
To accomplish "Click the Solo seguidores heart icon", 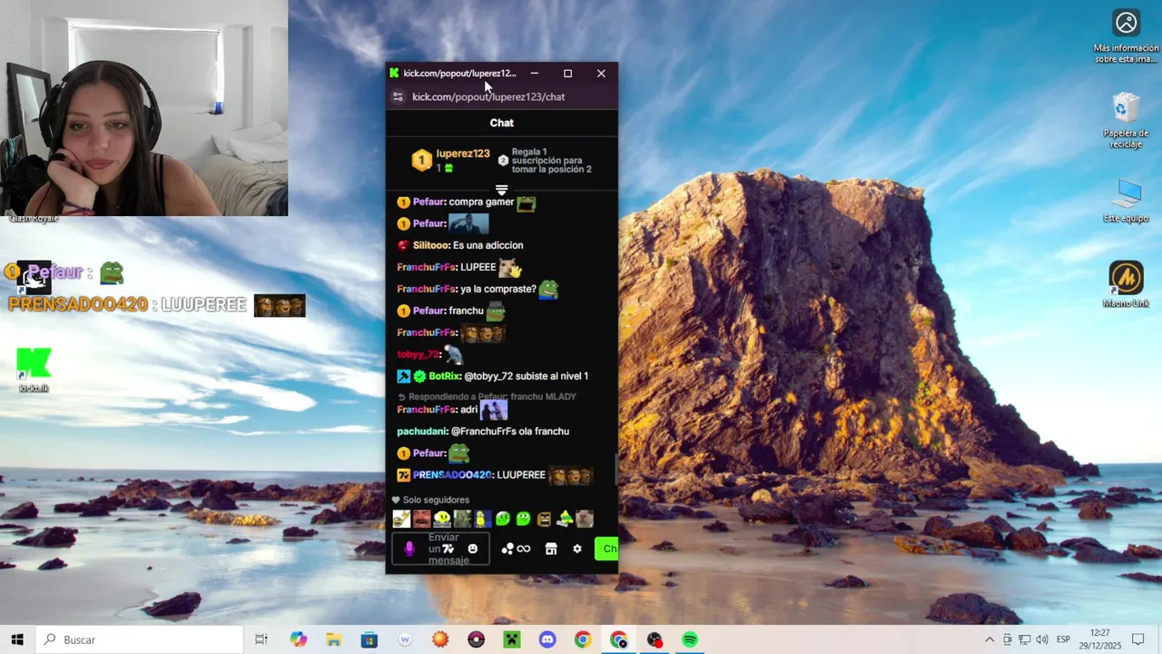I will [396, 500].
